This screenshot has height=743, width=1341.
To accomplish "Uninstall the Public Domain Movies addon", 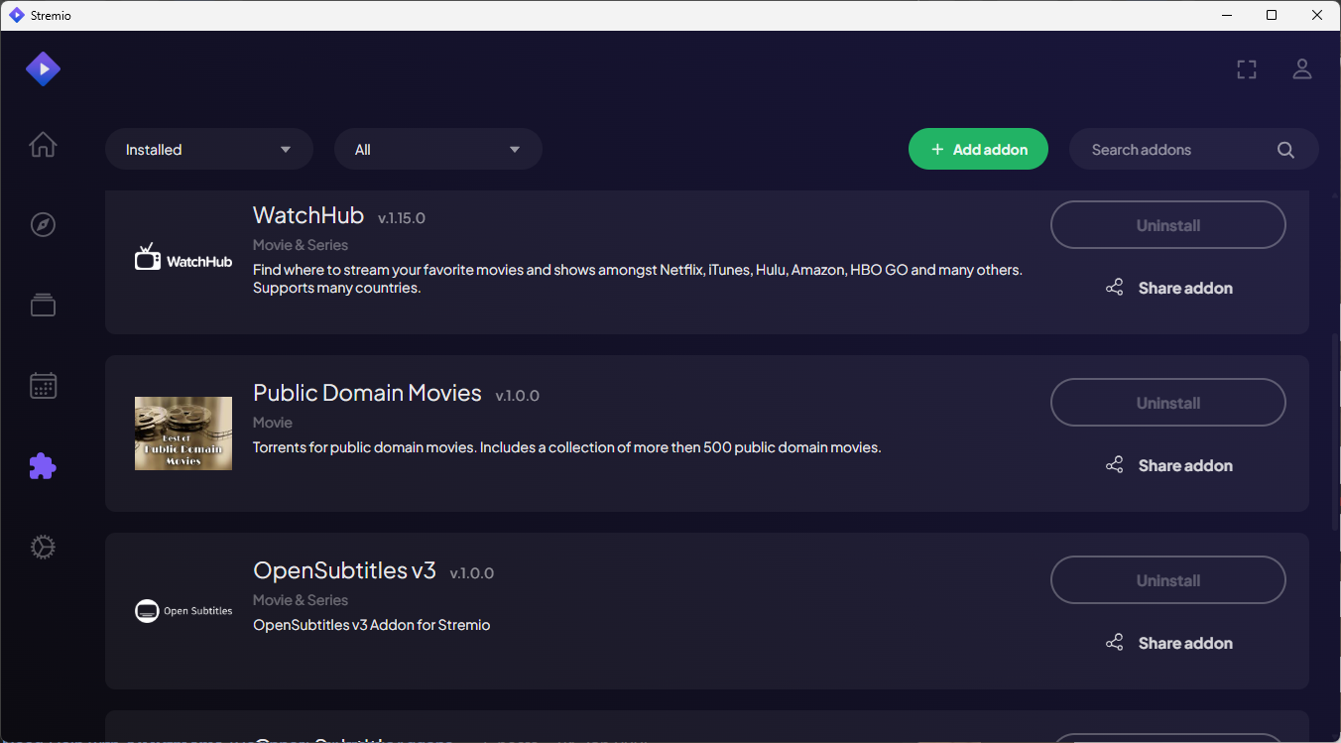I will [x=1167, y=403].
